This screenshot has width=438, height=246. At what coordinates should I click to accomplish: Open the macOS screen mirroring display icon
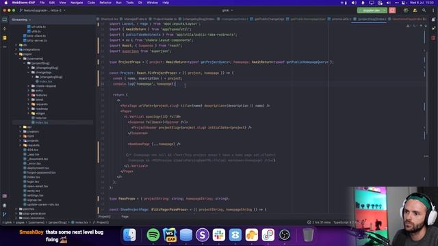click(371, 3)
